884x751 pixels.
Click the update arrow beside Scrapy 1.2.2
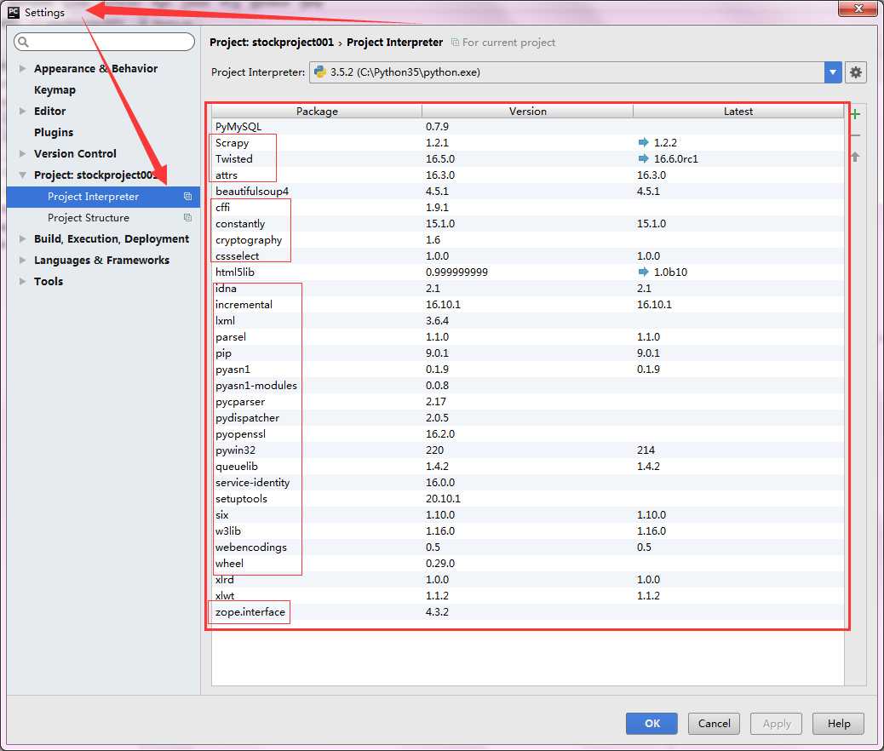[643, 142]
